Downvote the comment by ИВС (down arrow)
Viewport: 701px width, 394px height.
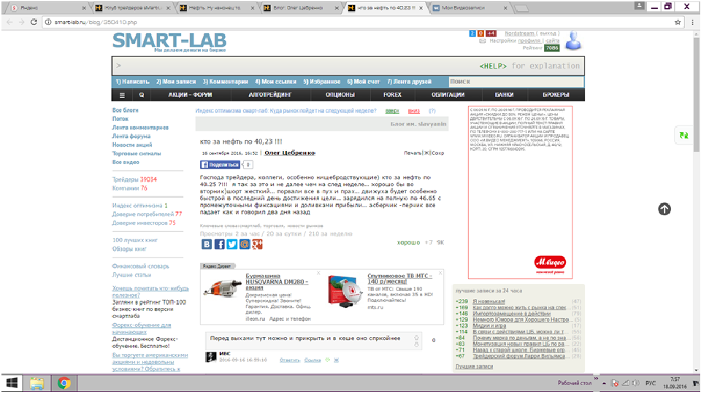[x=416, y=344]
